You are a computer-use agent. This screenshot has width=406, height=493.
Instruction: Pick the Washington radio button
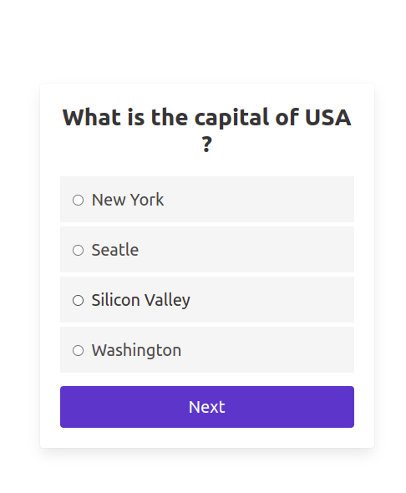[x=78, y=351]
